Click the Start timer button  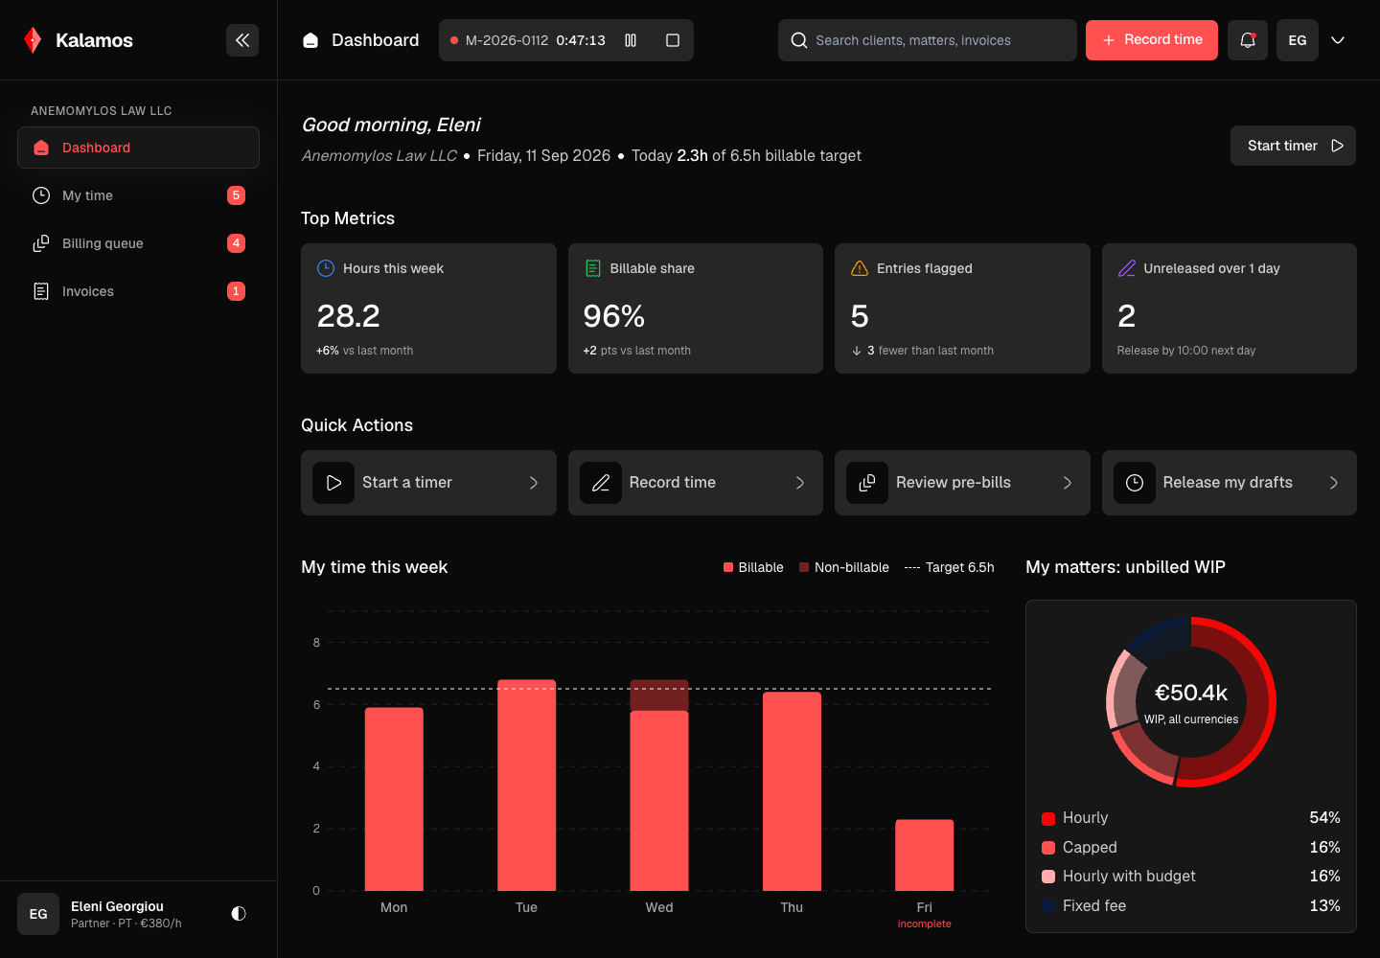click(1293, 146)
